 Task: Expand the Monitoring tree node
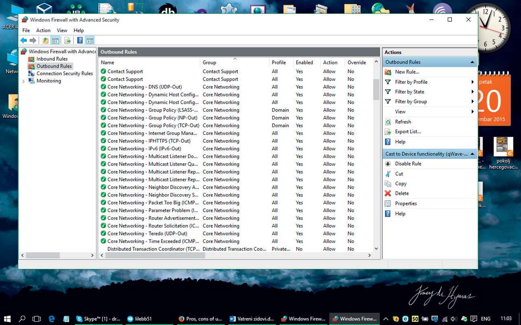tap(23, 81)
